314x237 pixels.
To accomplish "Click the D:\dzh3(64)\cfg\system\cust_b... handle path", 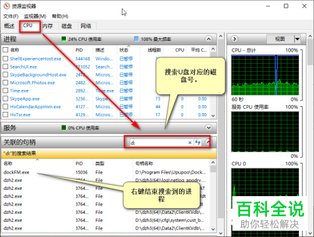I will click(x=170, y=220).
